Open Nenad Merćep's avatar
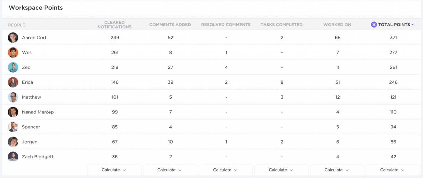This screenshot has width=423, height=178. [13, 112]
